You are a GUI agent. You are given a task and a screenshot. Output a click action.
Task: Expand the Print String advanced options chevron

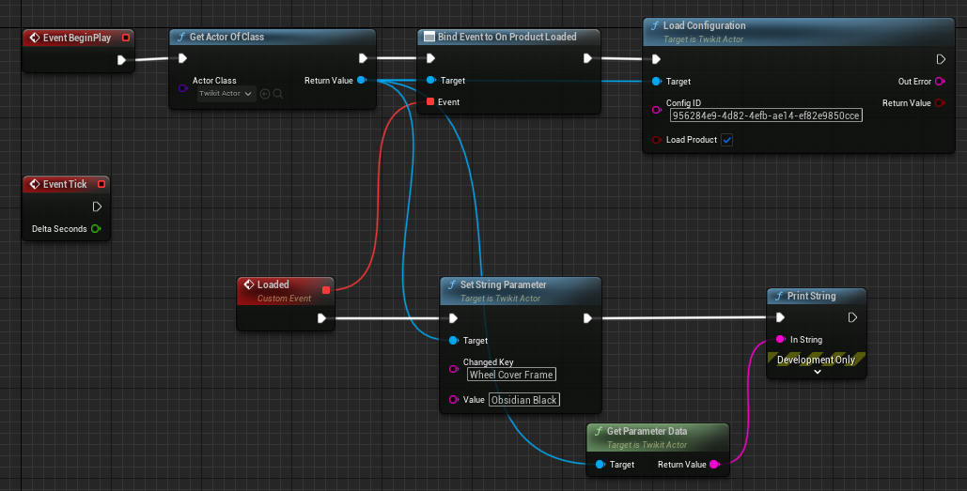point(817,372)
